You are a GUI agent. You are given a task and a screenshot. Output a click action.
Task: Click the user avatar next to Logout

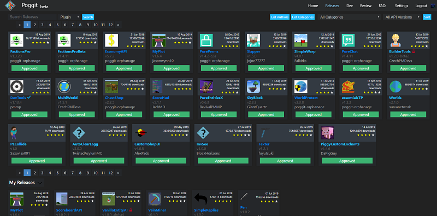pos(433,6)
